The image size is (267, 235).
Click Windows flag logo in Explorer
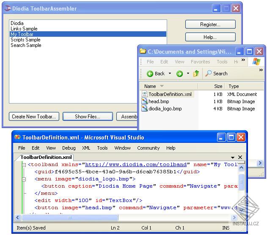coord(256,61)
